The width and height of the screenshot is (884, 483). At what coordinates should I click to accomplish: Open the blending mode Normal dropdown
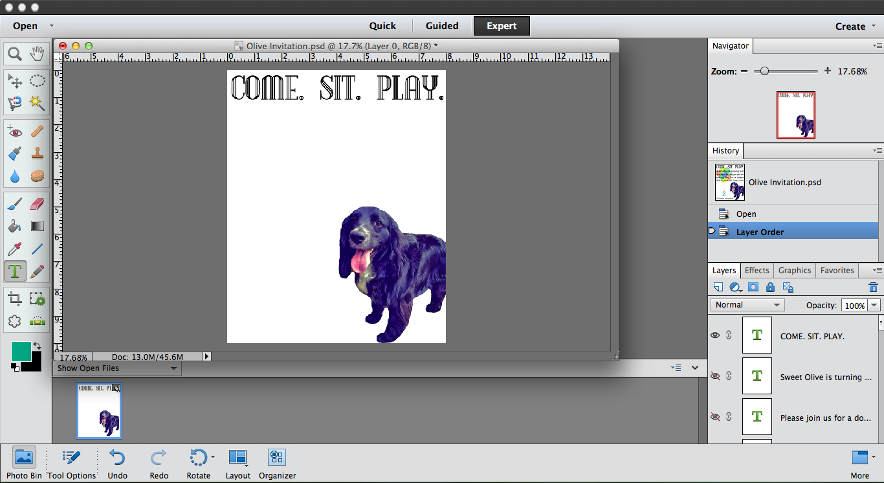click(x=747, y=305)
